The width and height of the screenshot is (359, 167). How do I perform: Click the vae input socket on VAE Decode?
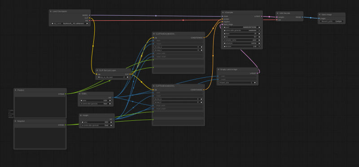277,20
